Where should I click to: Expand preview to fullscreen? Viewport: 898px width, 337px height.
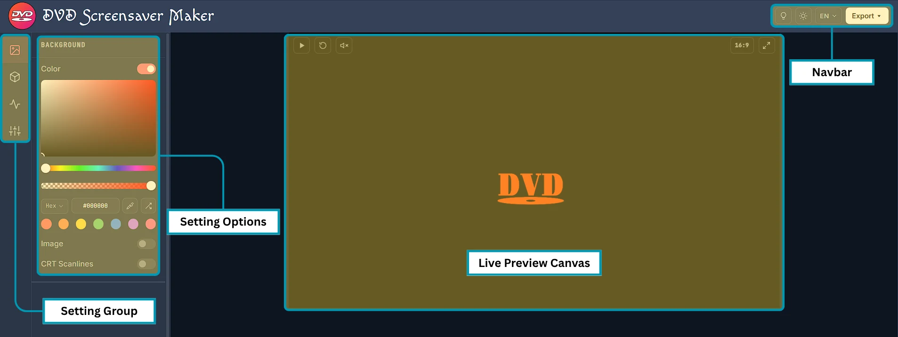(767, 45)
